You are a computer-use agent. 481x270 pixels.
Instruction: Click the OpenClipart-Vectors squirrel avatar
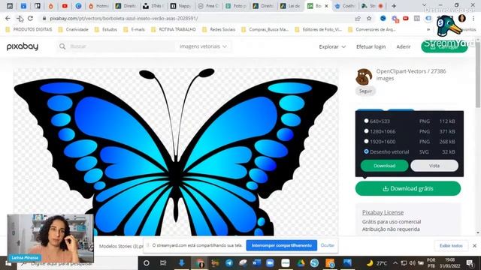[x=364, y=76]
